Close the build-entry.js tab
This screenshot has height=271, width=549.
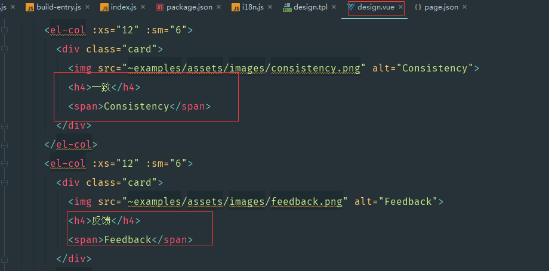[x=87, y=7]
